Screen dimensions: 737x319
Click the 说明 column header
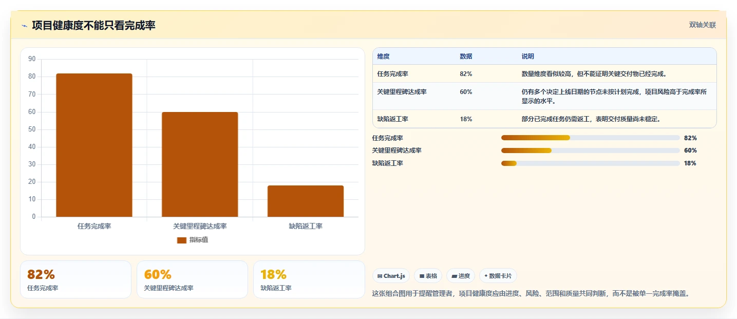[x=527, y=56]
